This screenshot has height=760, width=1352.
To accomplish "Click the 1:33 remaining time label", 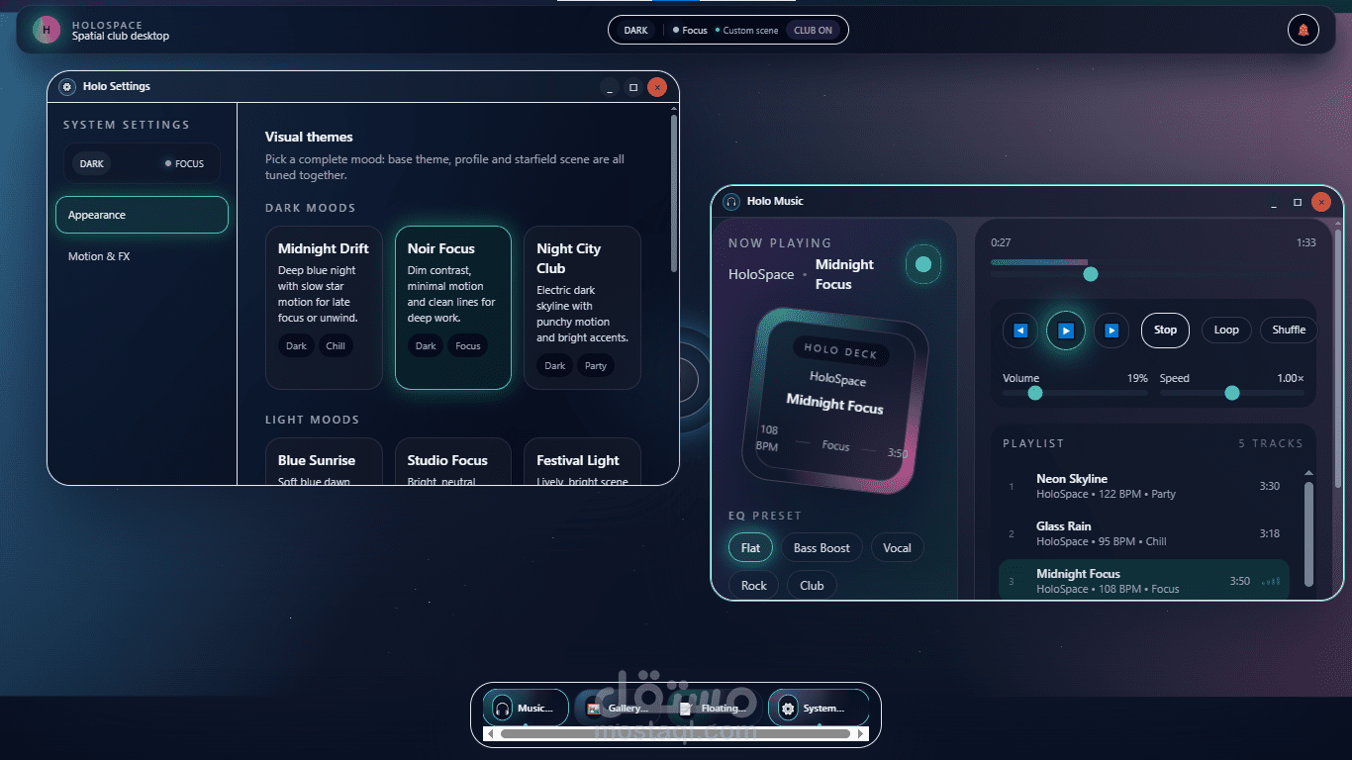I will tap(1306, 242).
